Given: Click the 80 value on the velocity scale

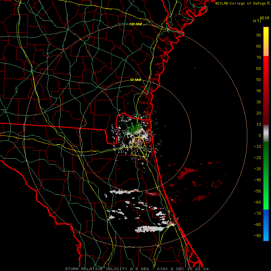Looking at the screenshot, I should pyautogui.click(x=259, y=46).
